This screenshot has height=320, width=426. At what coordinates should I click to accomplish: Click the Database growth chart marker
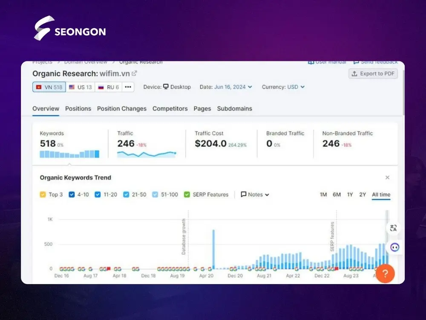point(184,236)
